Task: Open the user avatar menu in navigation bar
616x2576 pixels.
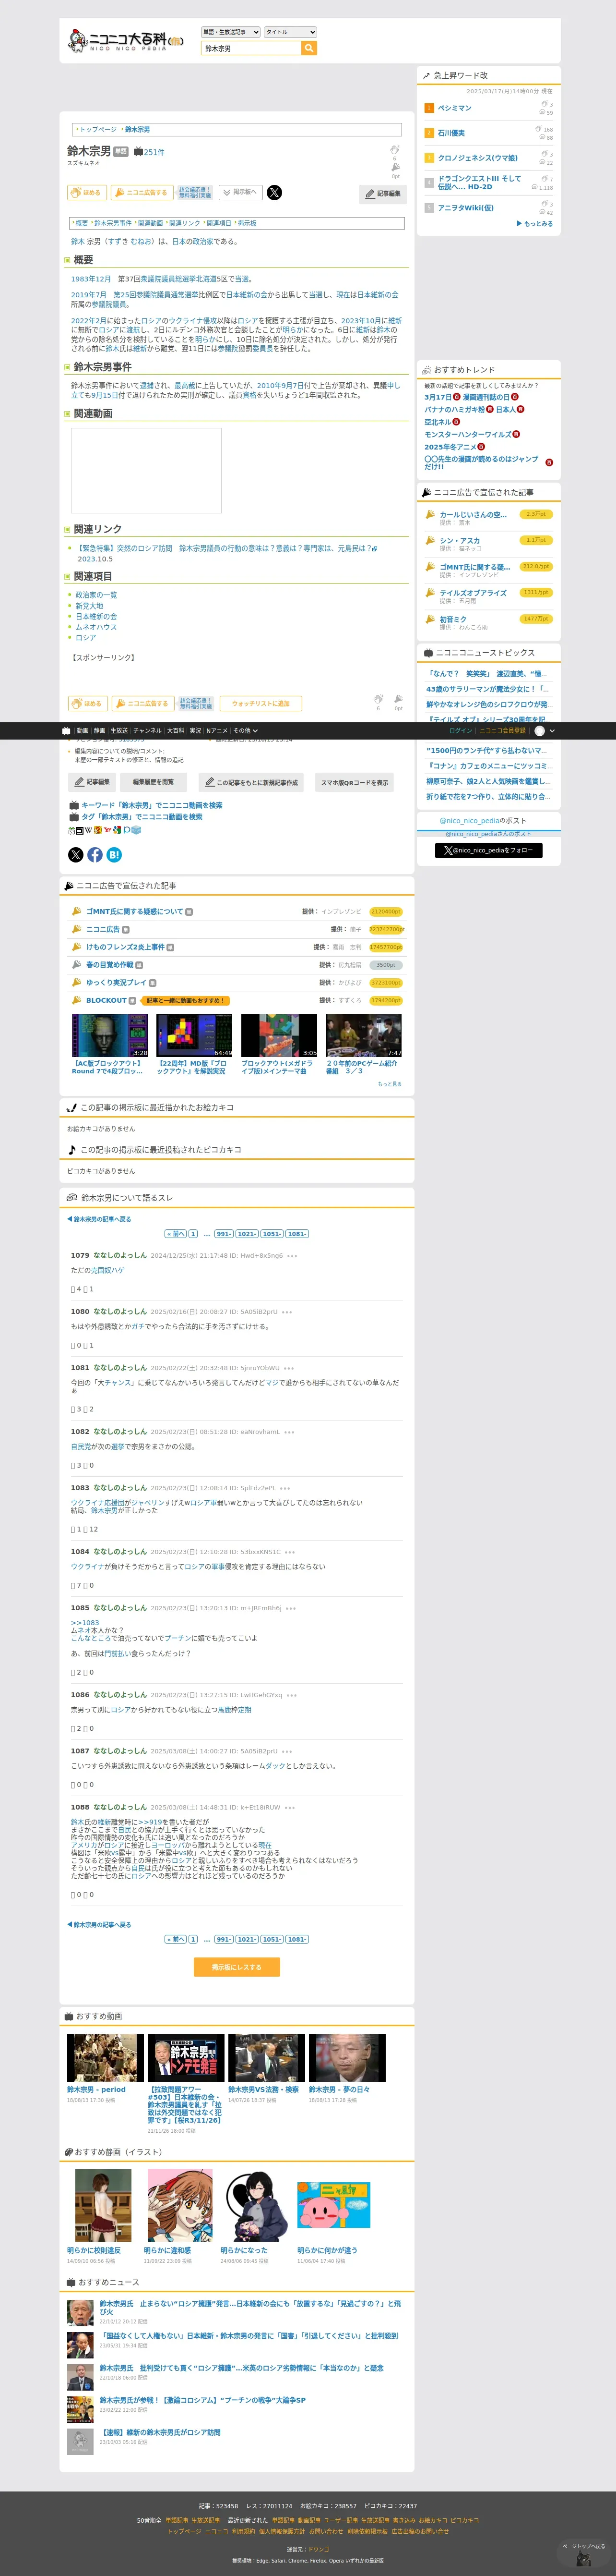Action: click(x=545, y=731)
